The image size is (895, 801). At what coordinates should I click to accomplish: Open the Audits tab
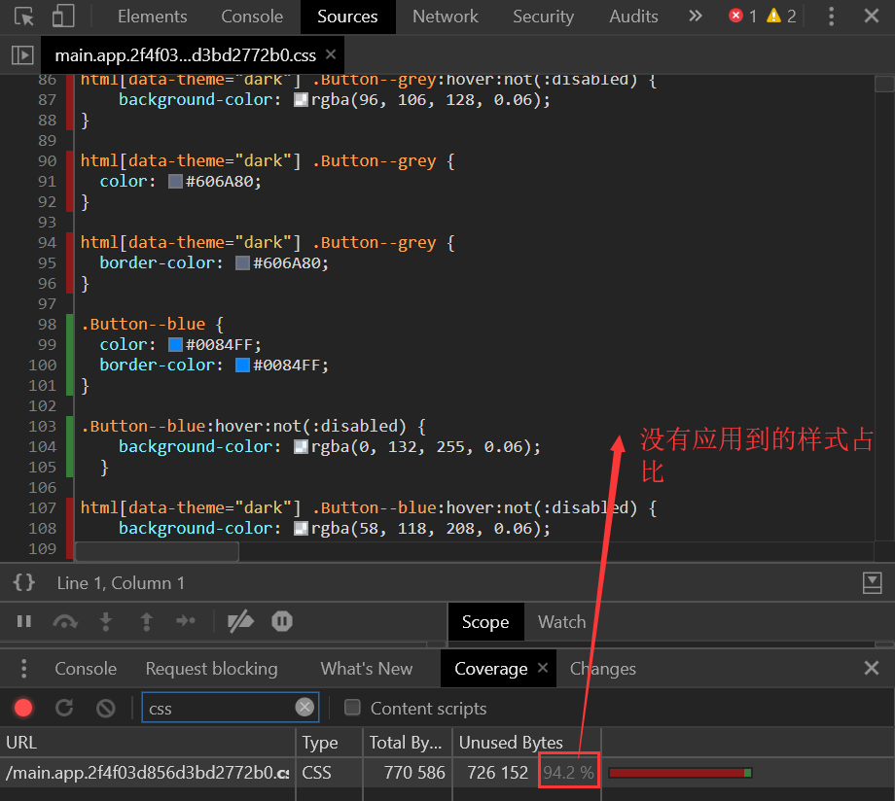[633, 17]
